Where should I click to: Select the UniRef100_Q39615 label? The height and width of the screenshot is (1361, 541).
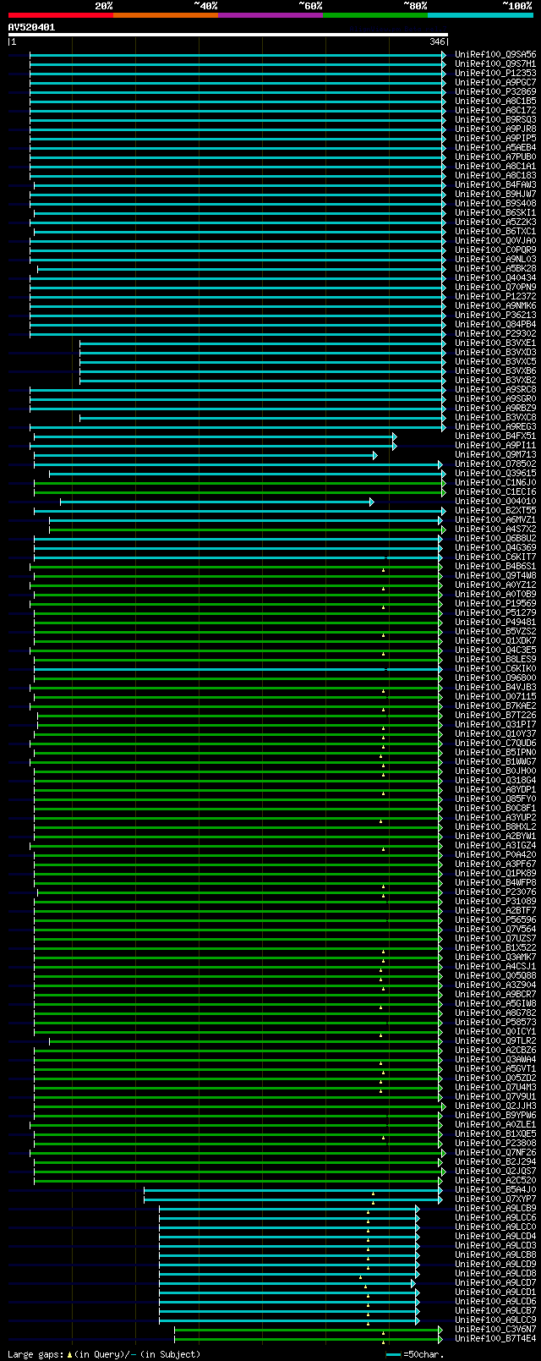click(x=495, y=474)
